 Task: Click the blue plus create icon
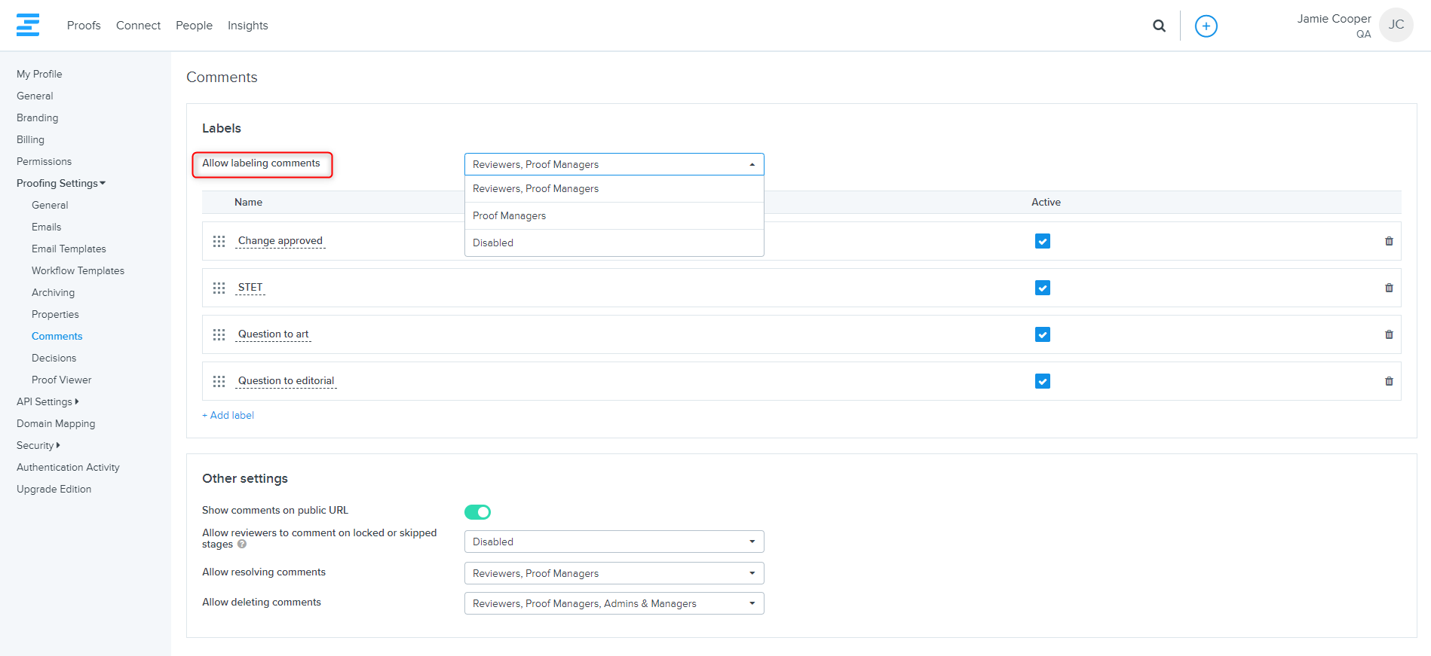coord(1206,26)
